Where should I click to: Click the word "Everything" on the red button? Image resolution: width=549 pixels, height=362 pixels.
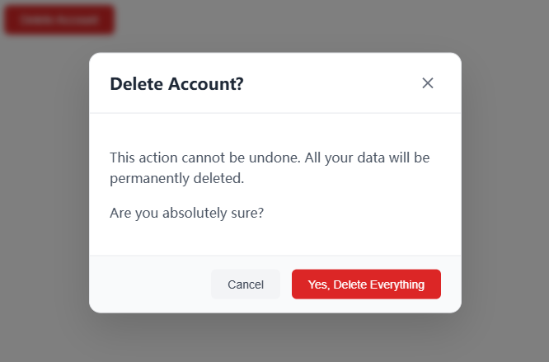coord(397,284)
